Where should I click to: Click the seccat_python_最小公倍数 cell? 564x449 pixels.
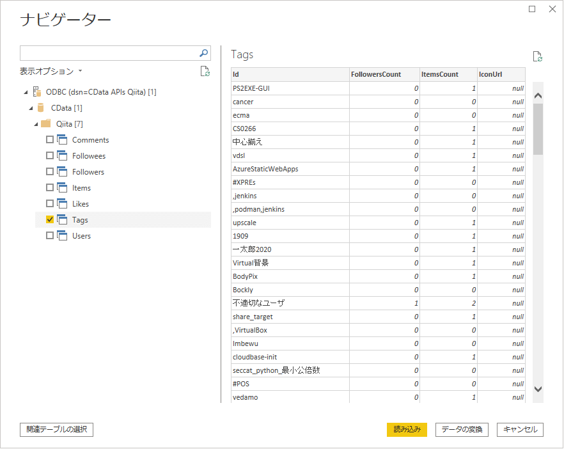tap(290, 370)
